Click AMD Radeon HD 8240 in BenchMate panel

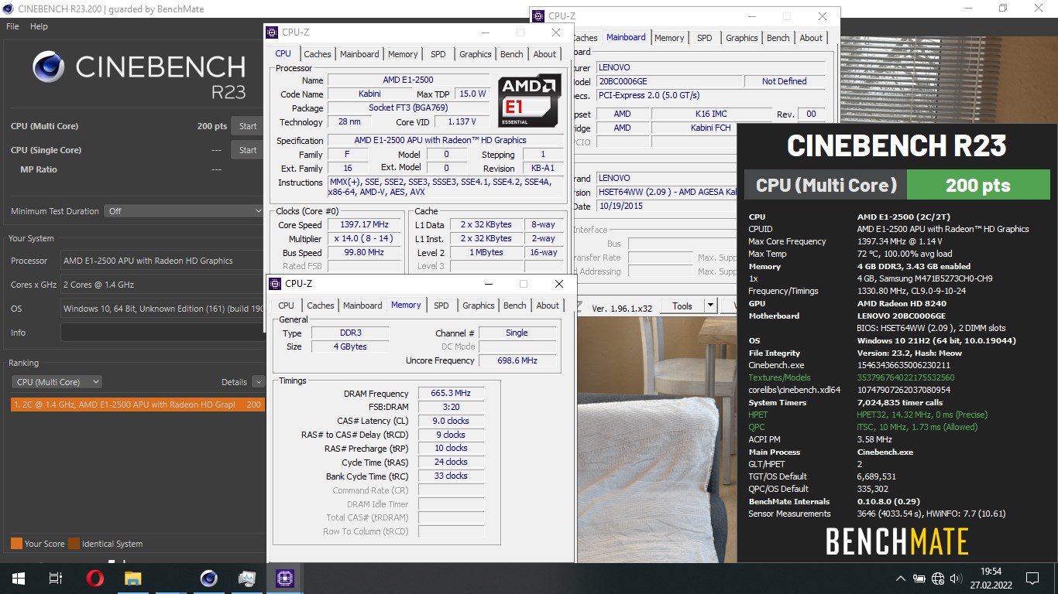[902, 303]
